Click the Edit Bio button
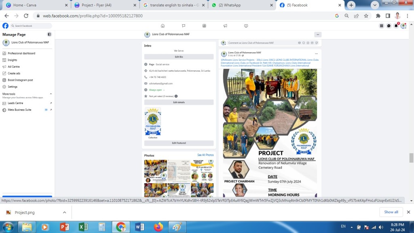 179,57
